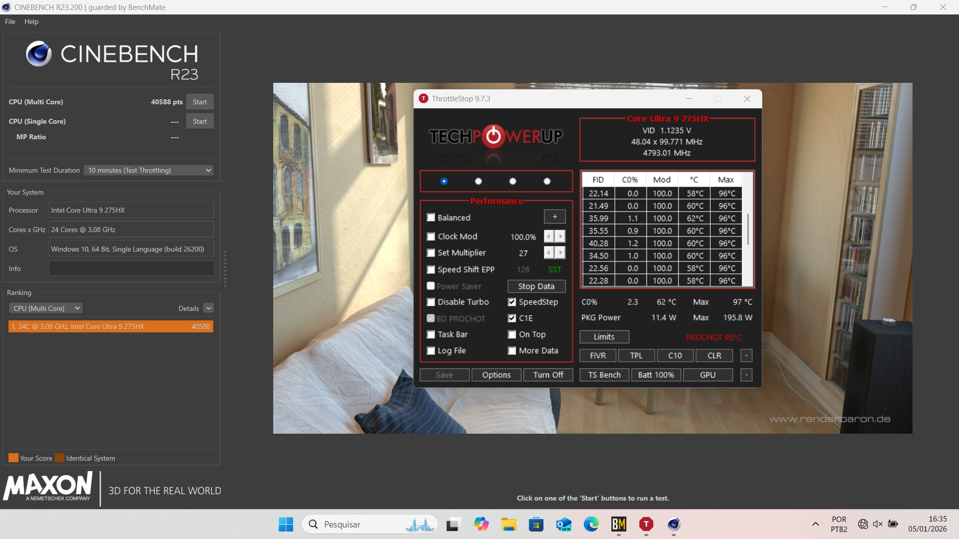Open the Minimum Test Duration dropdown

click(x=148, y=170)
